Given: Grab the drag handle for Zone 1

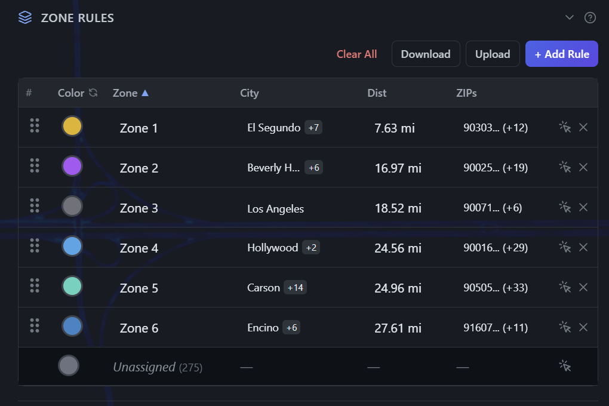Looking at the screenshot, I should coord(35,125).
